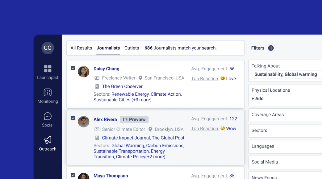Expand the Coverage Areas filter
This screenshot has height=179, width=322.
[267, 114]
